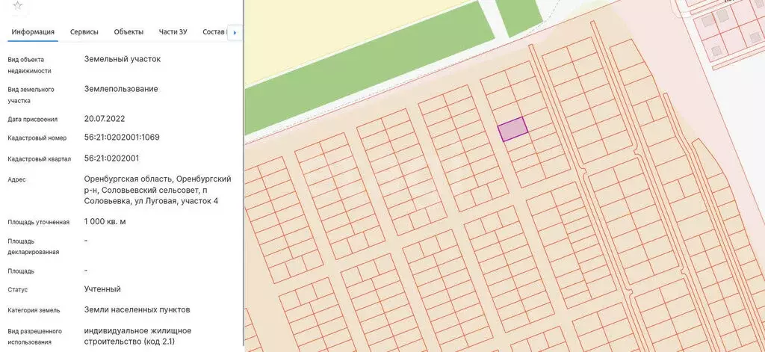
Task: Click the date 20.07.2022
Action: [105, 119]
